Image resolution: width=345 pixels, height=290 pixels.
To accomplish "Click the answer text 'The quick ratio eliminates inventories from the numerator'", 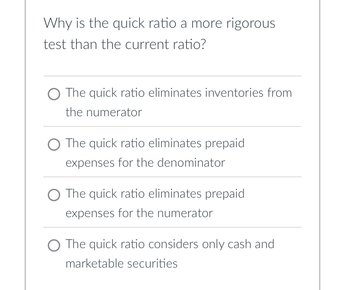I will (x=178, y=93).
